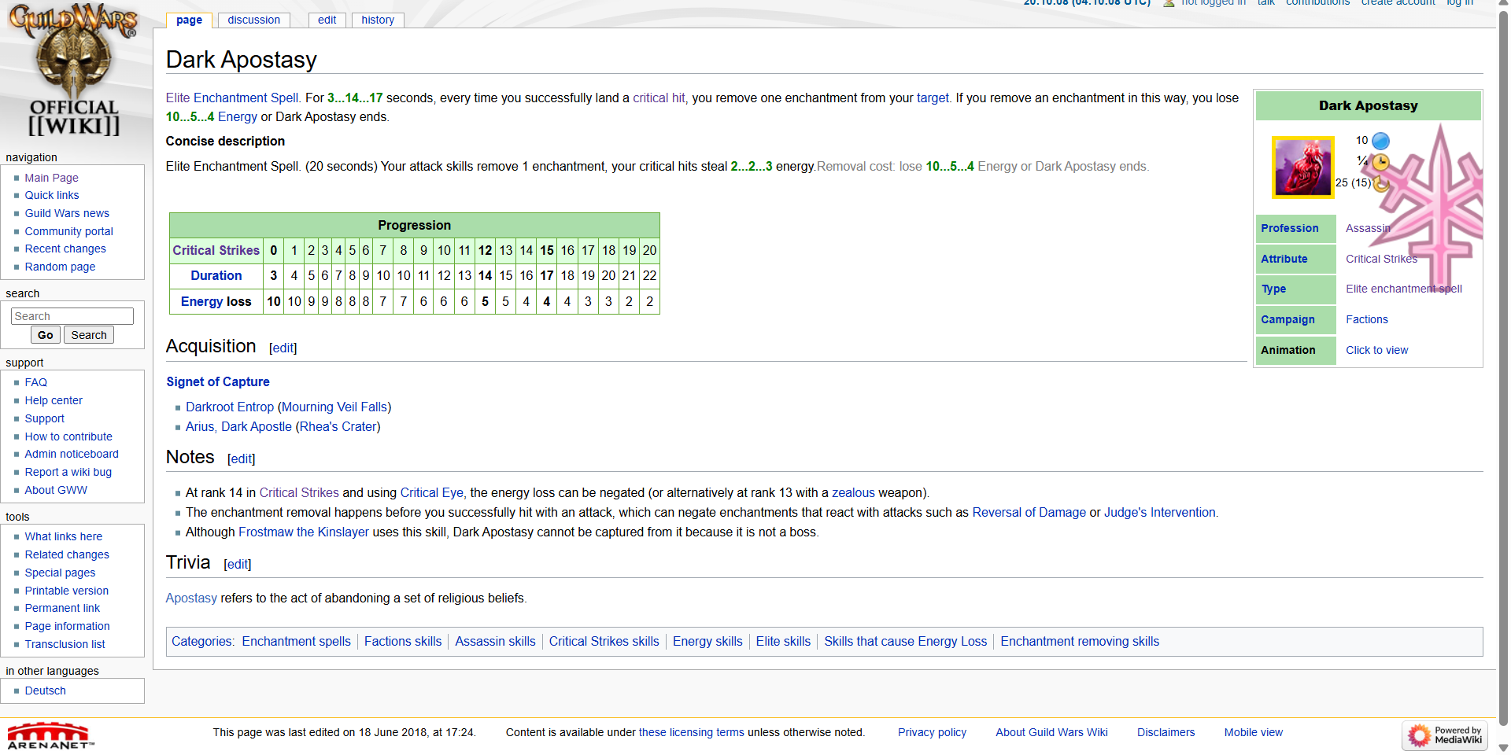Open Rhea's Crater location
The height and width of the screenshot is (755, 1511).
(x=338, y=426)
